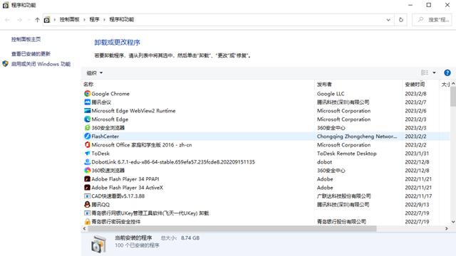The width and height of the screenshot is (456, 256).
Task: Click the refresh button beside address bar
Action: [400, 20]
